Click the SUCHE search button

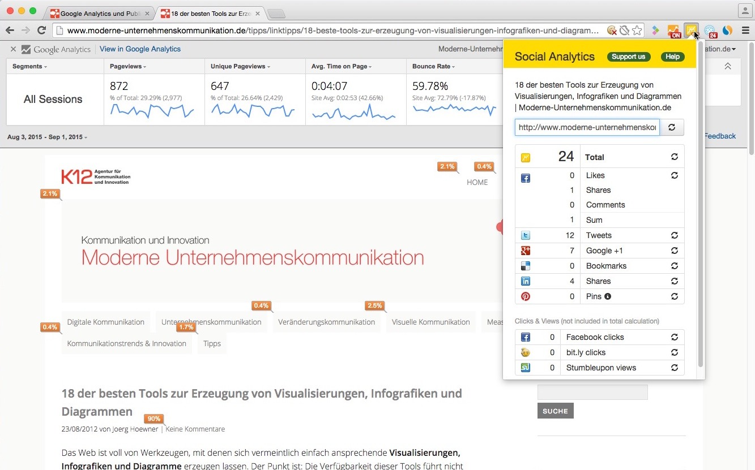click(555, 411)
